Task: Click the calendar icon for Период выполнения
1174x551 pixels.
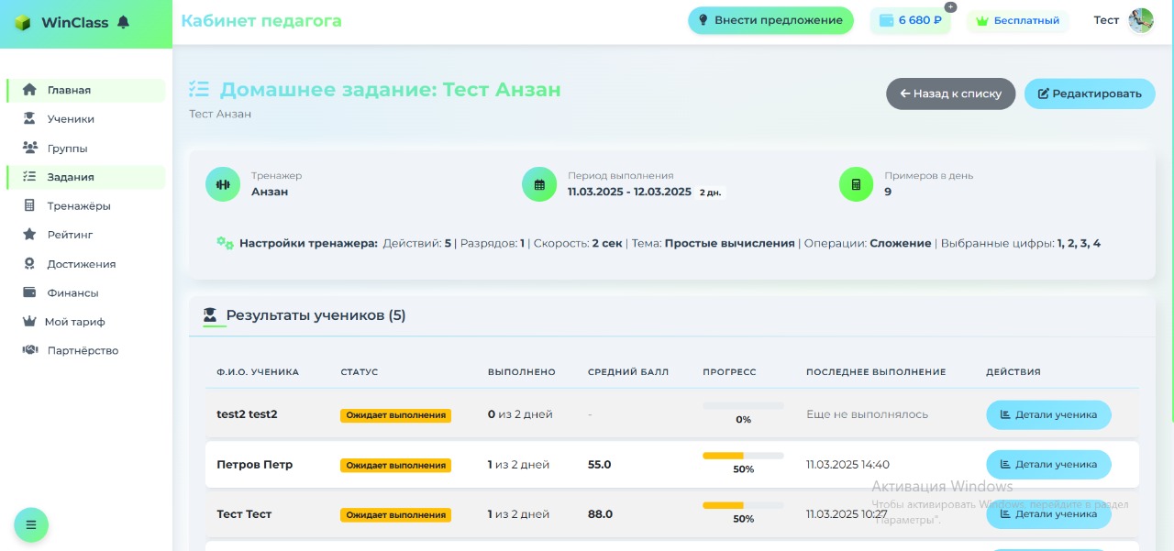Action: (539, 183)
